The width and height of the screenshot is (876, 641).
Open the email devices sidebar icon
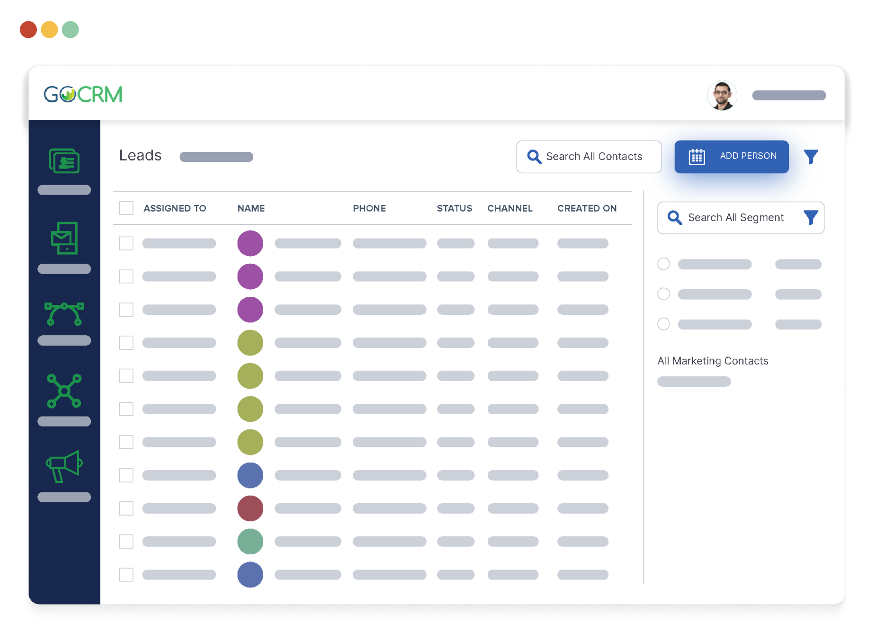coord(64,238)
